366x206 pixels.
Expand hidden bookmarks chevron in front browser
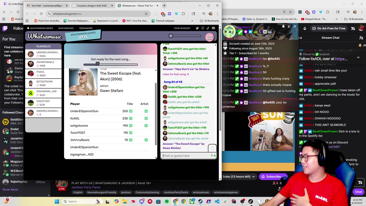point(192,21)
